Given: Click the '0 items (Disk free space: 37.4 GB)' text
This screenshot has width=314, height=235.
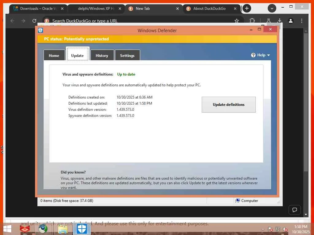Looking at the screenshot, I should 67,201.
